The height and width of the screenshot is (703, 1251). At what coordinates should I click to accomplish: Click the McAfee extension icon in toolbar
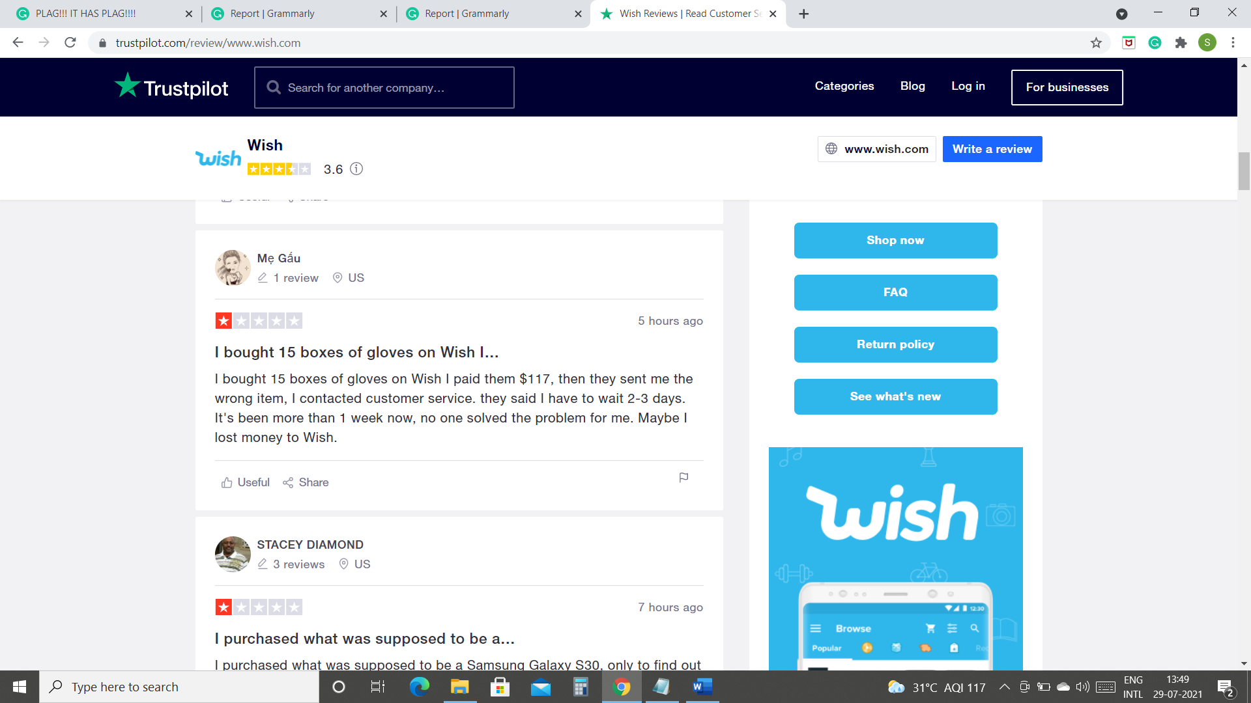point(1129,43)
